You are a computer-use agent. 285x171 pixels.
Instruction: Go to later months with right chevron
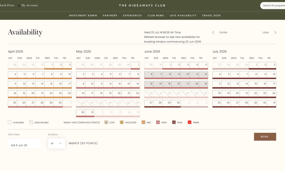pos(275,32)
